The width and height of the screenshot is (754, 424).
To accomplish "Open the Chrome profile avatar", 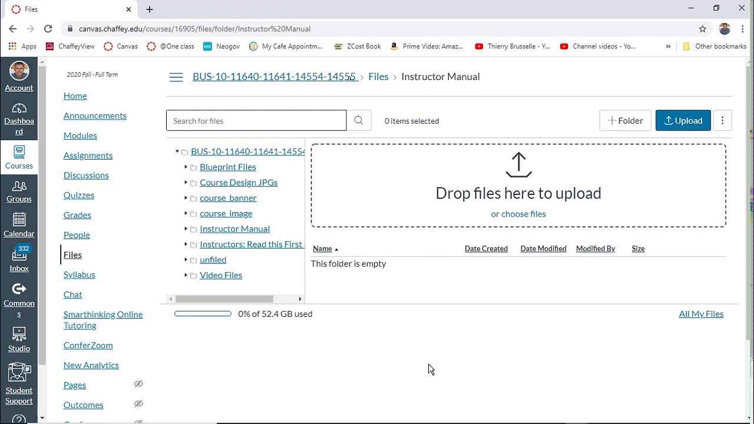I will tap(725, 28).
